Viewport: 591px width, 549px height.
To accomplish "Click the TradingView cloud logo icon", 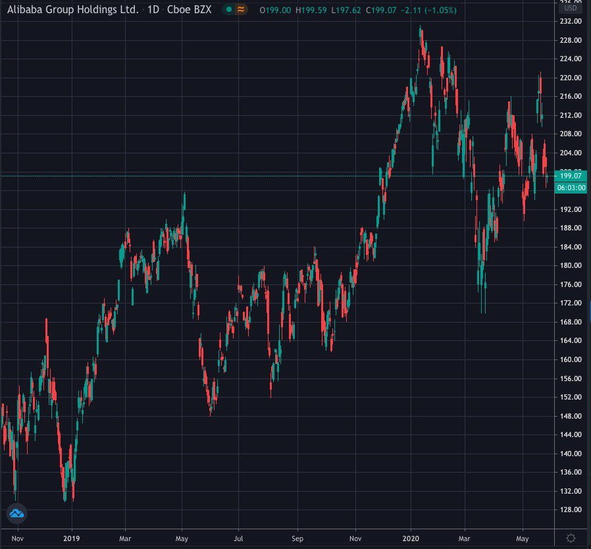I will click(16, 513).
